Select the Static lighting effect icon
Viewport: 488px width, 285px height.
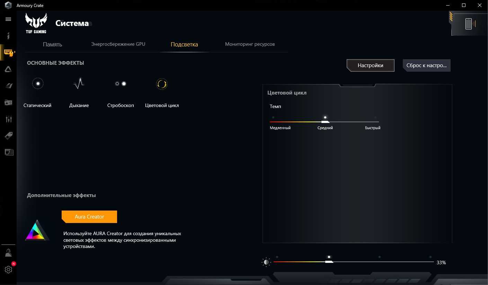pyautogui.click(x=37, y=84)
